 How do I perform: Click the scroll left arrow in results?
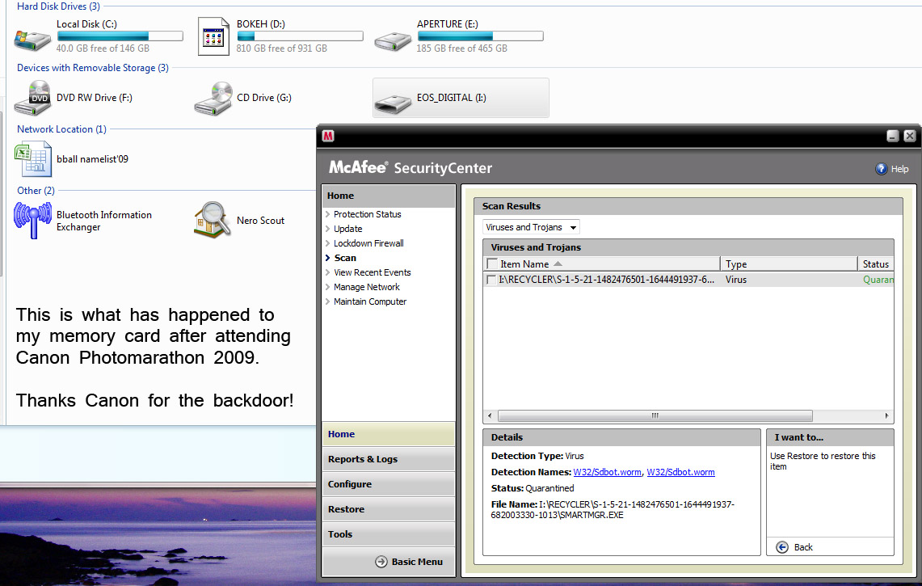click(x=490, y=416)
